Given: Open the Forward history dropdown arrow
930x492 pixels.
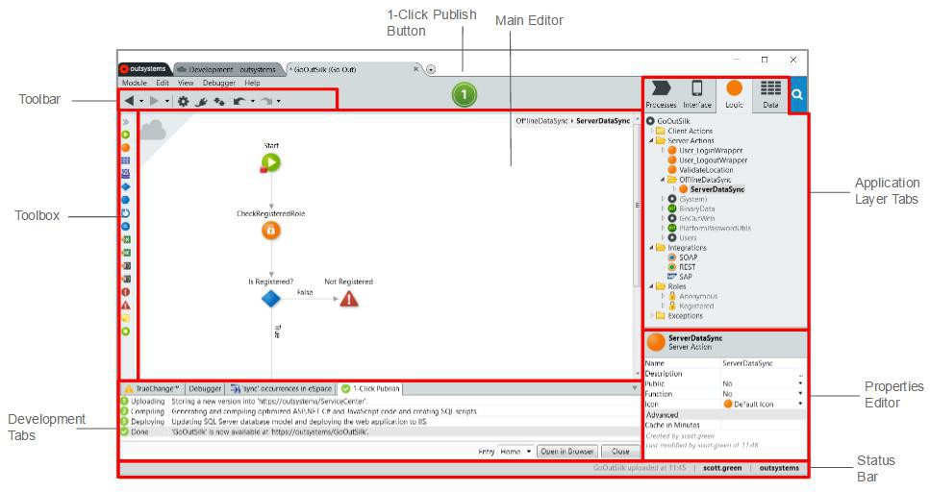Looking at the screenshot, I should click(x=166, y=101).
